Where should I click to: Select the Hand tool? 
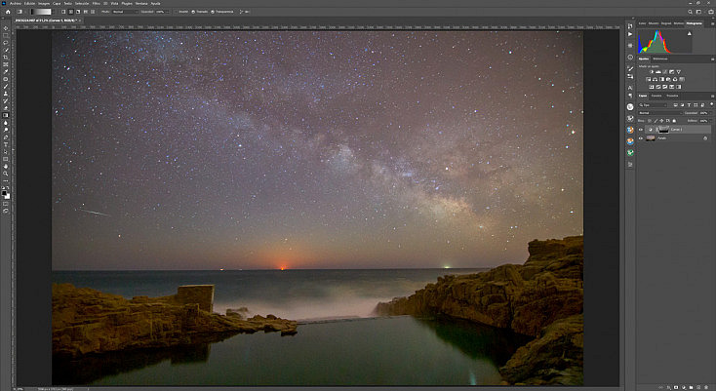(x=6, y=167)
